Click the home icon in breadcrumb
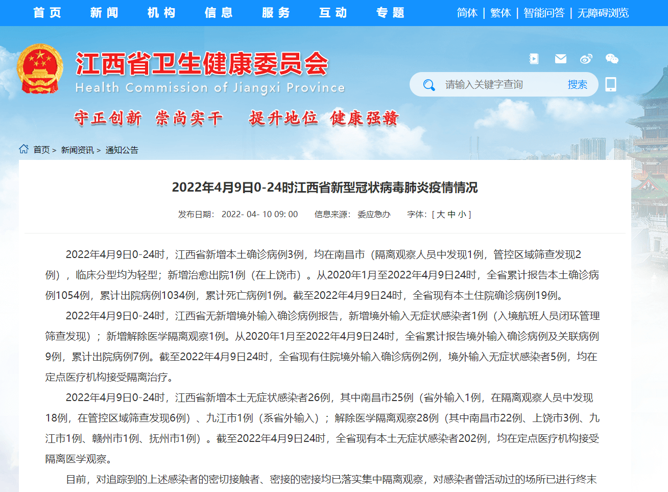This screenshot has width=668, height=492. pos(23,149)
